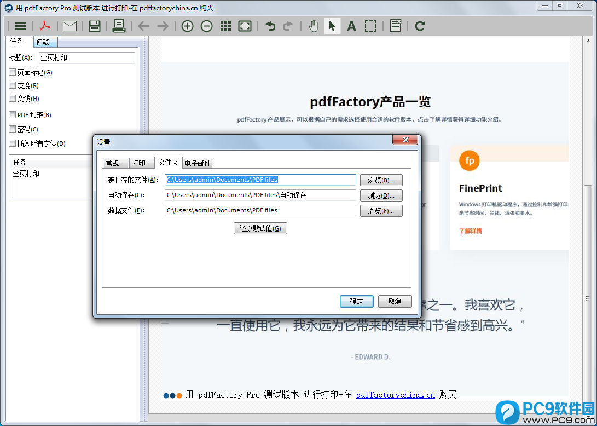Click the refresh rotate icon
The height and width of the screenshot is (426, 597).
tap(420, 26)
